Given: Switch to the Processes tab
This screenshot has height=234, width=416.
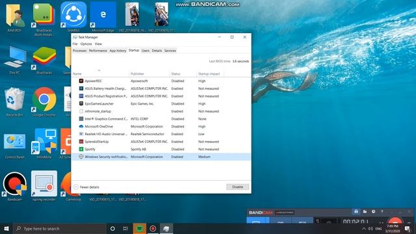Looking at the screenshot, I should [x=79, y=51].
